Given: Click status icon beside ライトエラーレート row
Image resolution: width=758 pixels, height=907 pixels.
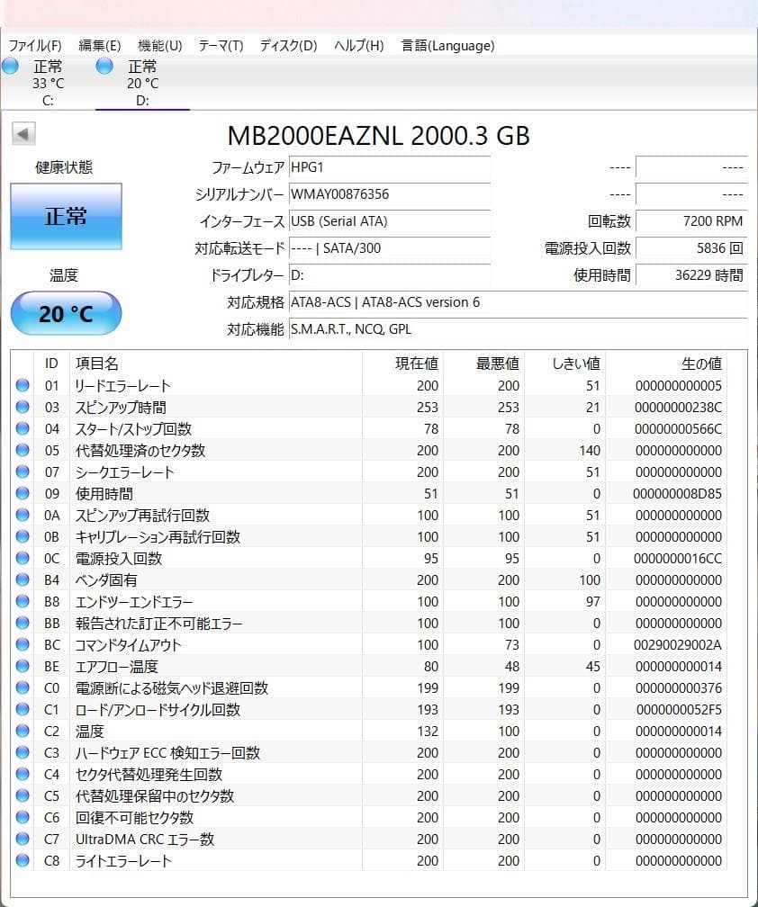Looking at the screenshot, I should pos(23,861).
